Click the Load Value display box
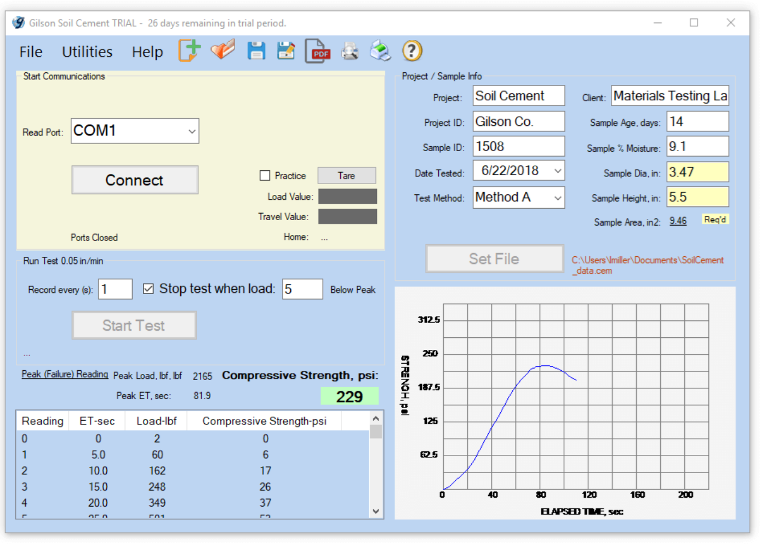This screenshot has height=546, width=767. click(x=347, y=196)
